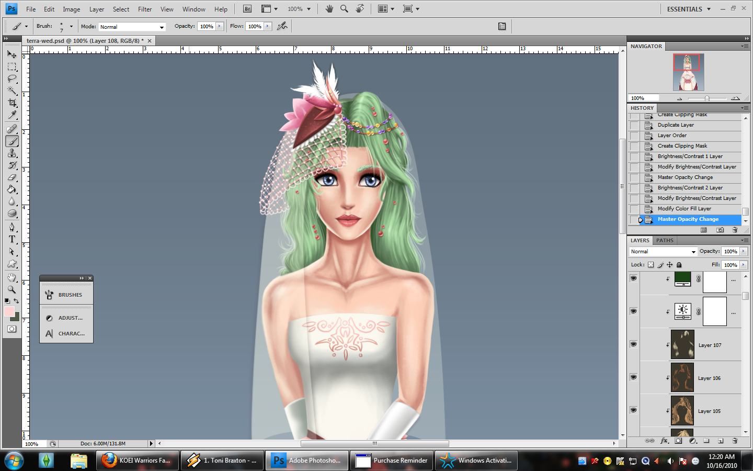Open the Filter menu
The image size is (753, 471).
point(145,9)
